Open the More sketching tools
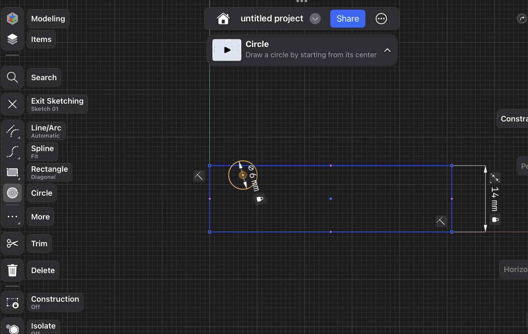 12,217
